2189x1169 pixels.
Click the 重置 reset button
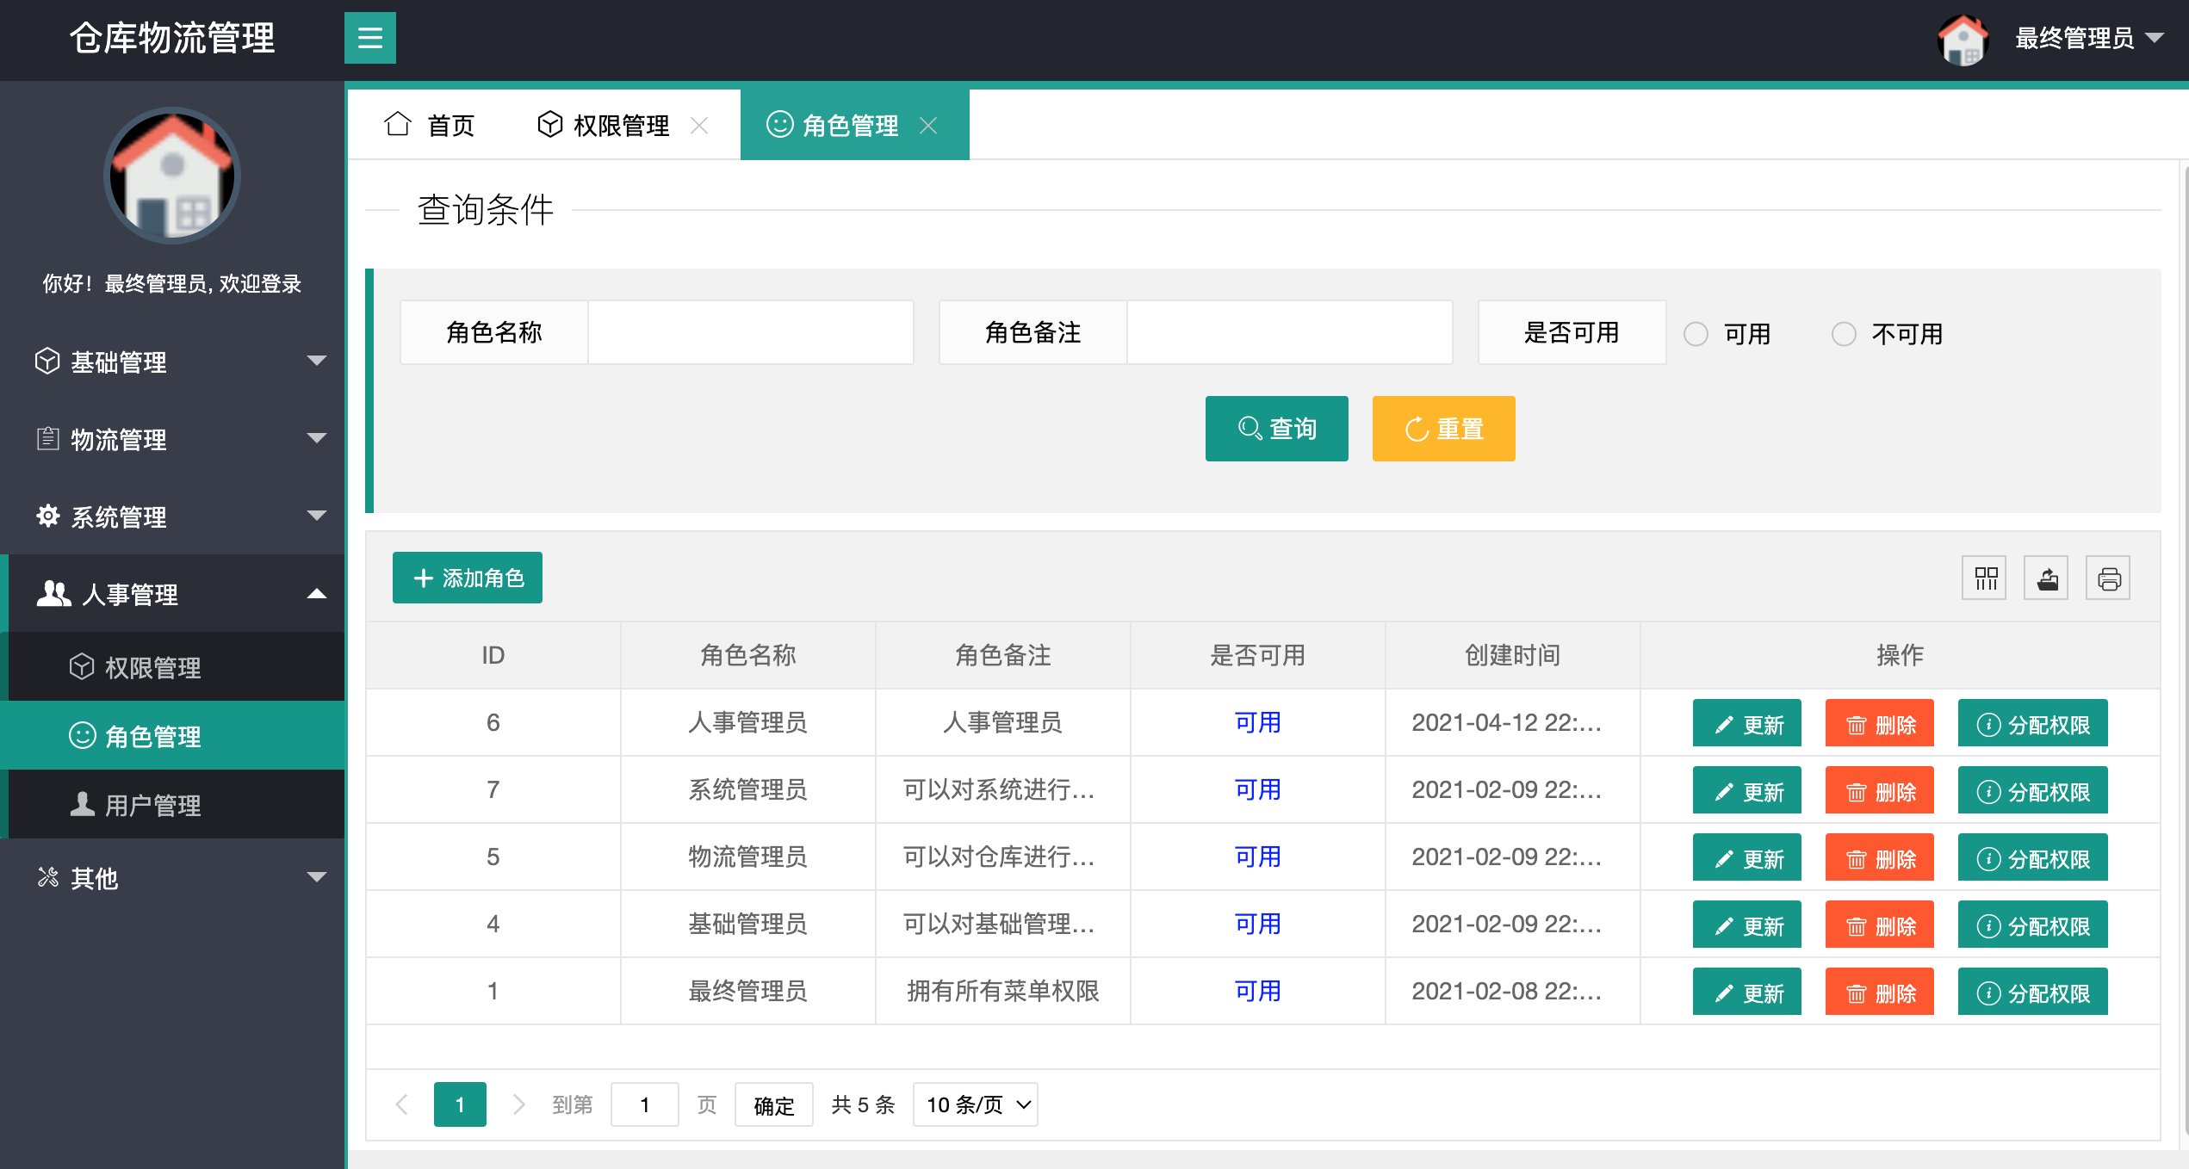(x=1444, y=429)
